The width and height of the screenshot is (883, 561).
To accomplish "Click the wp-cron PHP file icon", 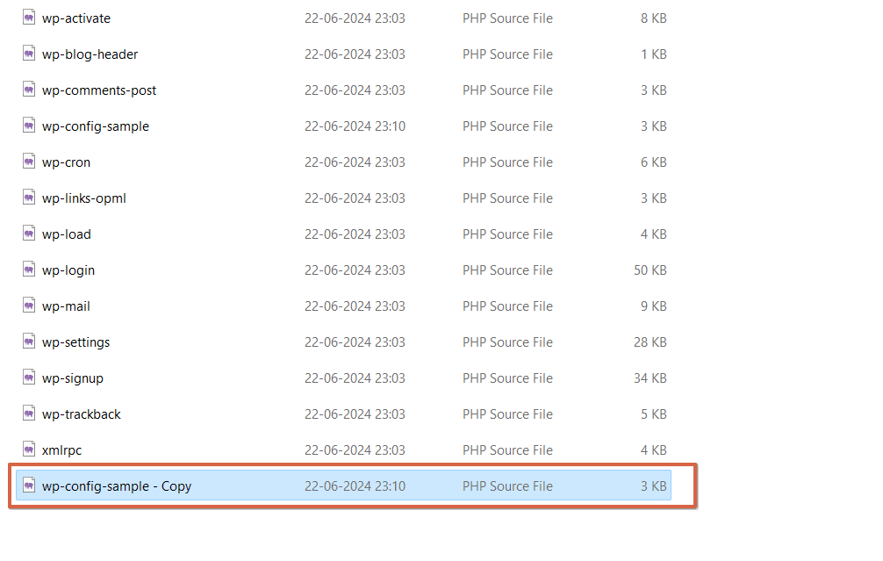I will [x=29, y=162].
